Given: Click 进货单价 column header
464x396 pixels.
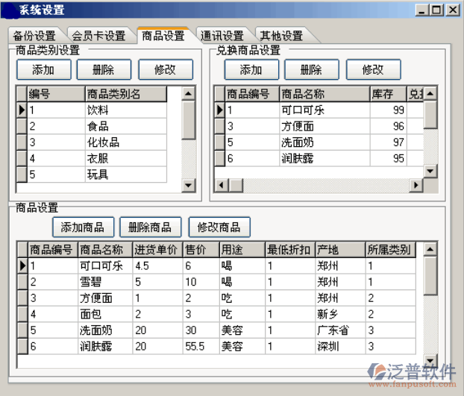Looking at the screenshot, I should click(x=158, y=250).
